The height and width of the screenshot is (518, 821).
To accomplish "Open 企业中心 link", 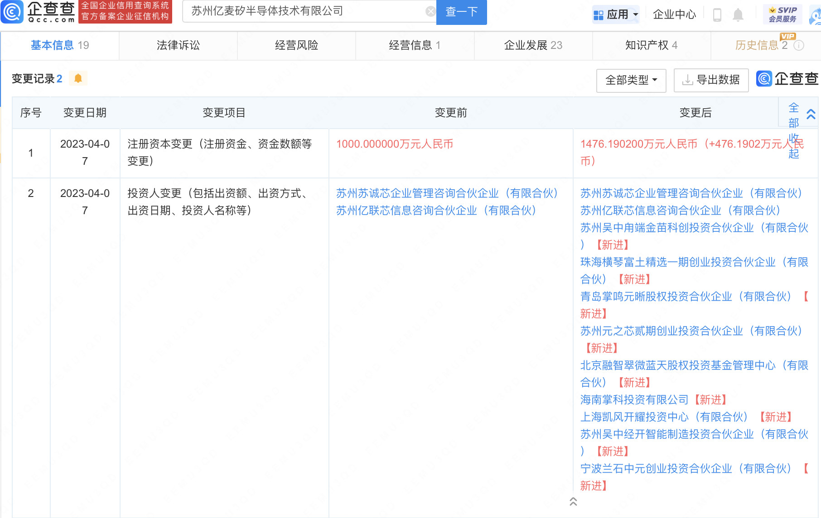I will (674, 14).
